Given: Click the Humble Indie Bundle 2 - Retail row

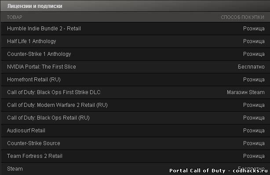Looking at the screenshot, I should [135, 29].
